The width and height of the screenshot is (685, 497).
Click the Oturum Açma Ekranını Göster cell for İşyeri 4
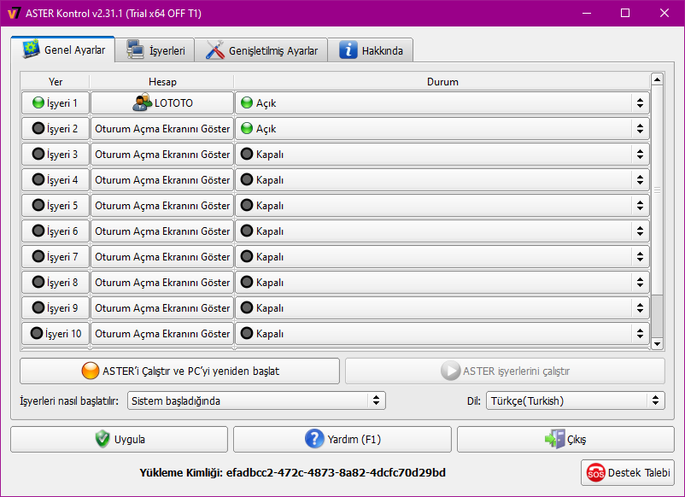pyautogui.click(x=162, y=179)
